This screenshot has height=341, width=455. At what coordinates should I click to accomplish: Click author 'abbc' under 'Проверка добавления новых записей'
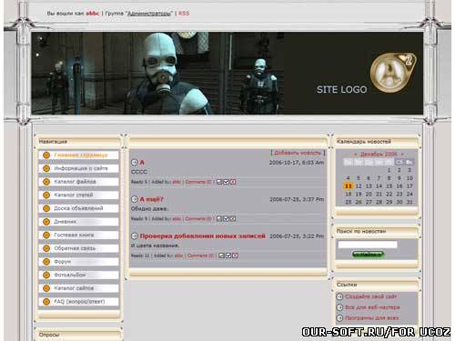178,256
